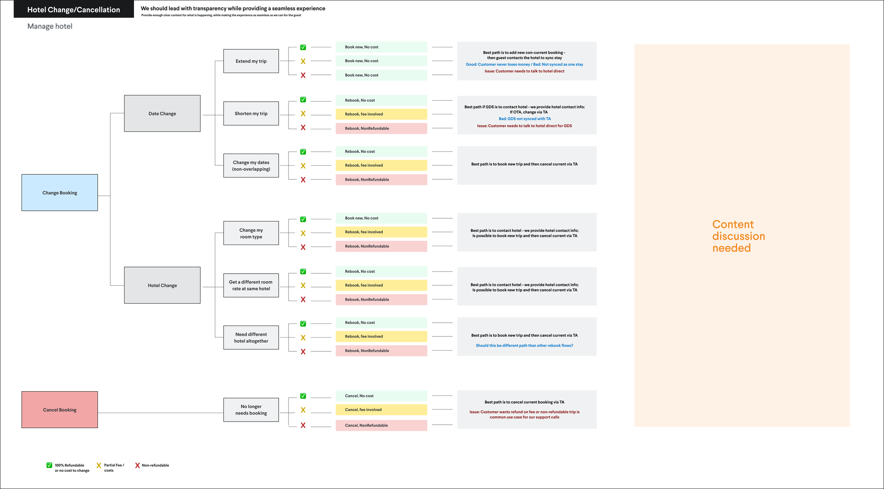Select the Date Change node
Screen dimensions: 884x489
pos(162,114)
